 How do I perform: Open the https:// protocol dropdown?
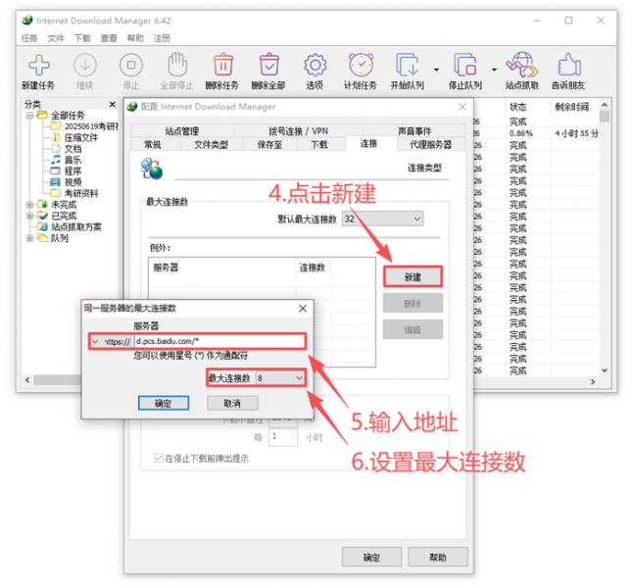111,342
